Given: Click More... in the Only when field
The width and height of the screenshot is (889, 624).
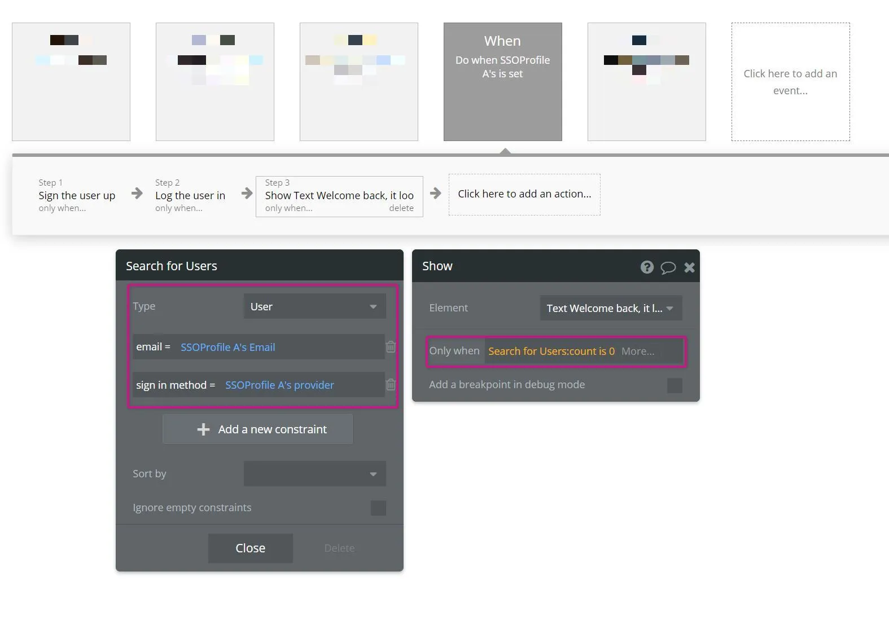Looking at the screenshot, I should tap(638, 351).
